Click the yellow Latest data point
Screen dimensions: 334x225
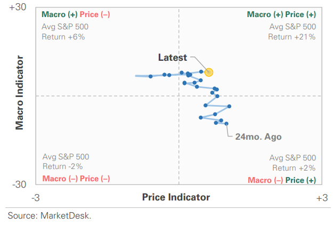click(x=209, y=73)
